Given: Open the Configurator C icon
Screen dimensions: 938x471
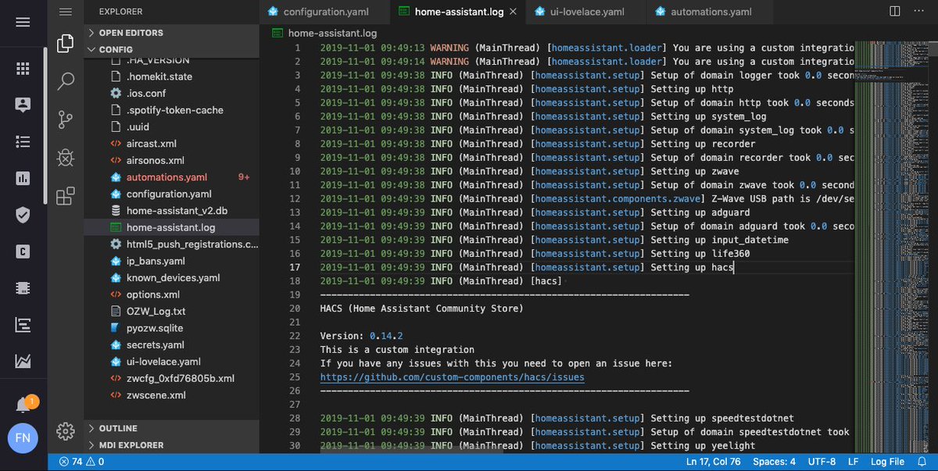Looking at the screenshot, I should pos(23,252).
